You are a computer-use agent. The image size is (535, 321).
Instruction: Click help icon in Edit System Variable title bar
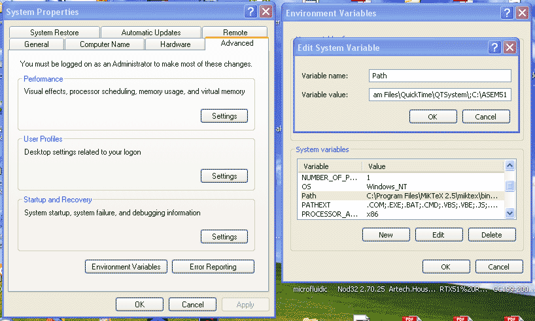(494, 48)
